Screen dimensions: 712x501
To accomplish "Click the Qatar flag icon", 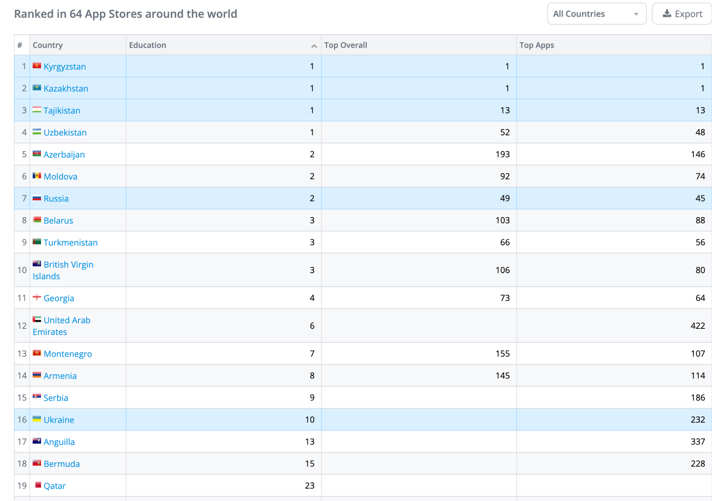I will [38, 485].
